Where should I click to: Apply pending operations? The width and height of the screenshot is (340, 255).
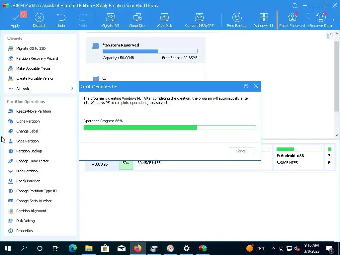click(15, 20)
